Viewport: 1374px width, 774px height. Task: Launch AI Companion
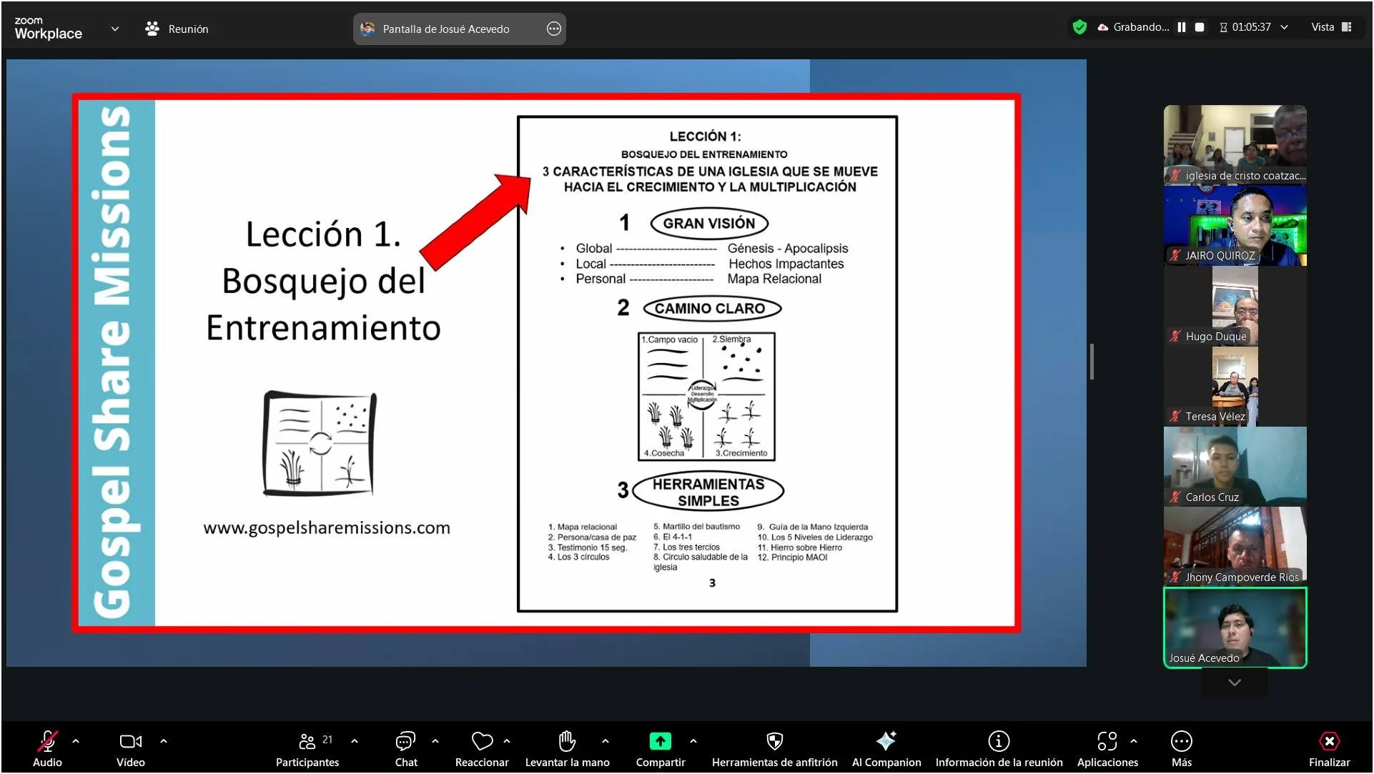click(x=886, y=742)
